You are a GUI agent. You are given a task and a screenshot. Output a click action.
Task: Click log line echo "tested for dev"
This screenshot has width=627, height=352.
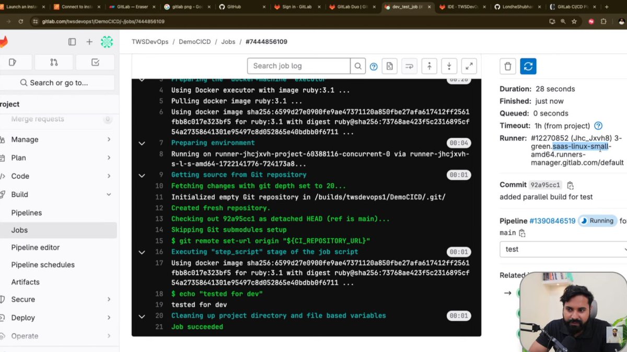[x=217, y=294]
